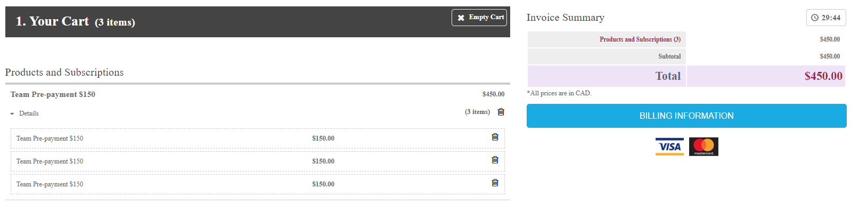Remove the third Team Pre-payment $150 item
This screenshot has height=205, width=851.
click(495, 183)
